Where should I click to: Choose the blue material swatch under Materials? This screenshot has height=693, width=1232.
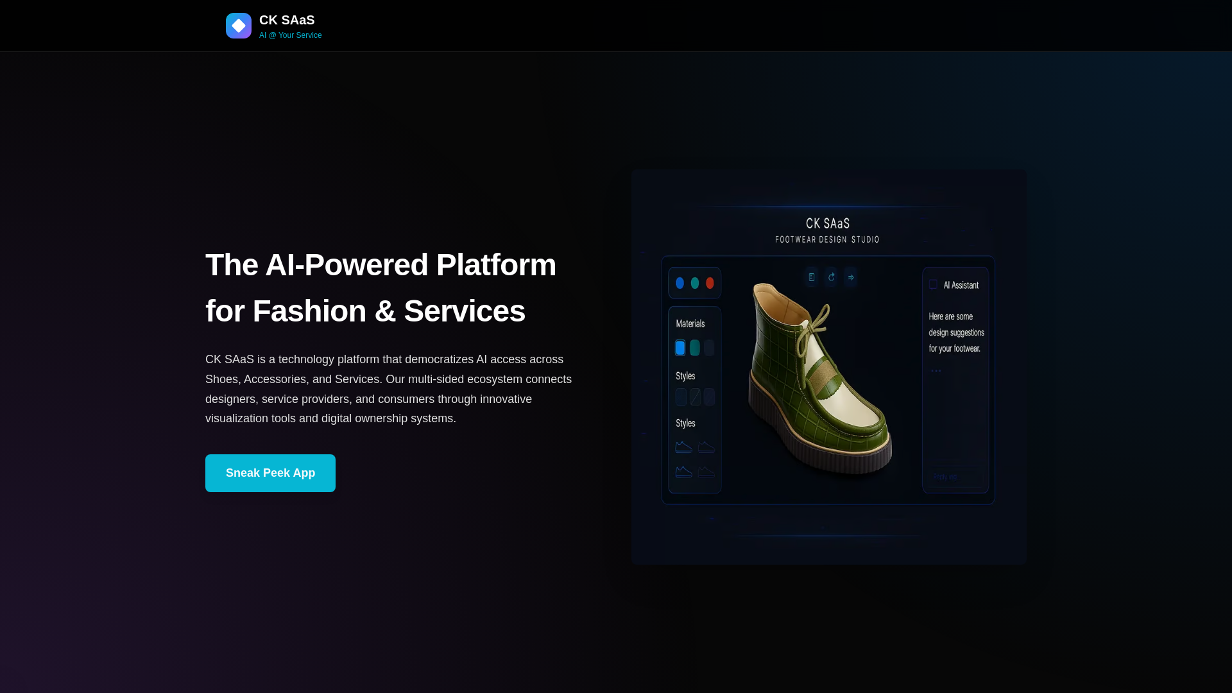coord(680,348)
